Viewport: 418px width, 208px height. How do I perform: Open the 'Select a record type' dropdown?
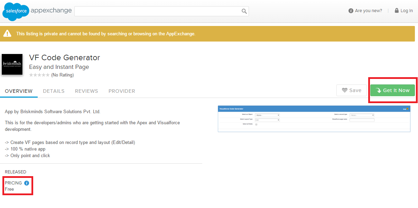click(362, 115)
